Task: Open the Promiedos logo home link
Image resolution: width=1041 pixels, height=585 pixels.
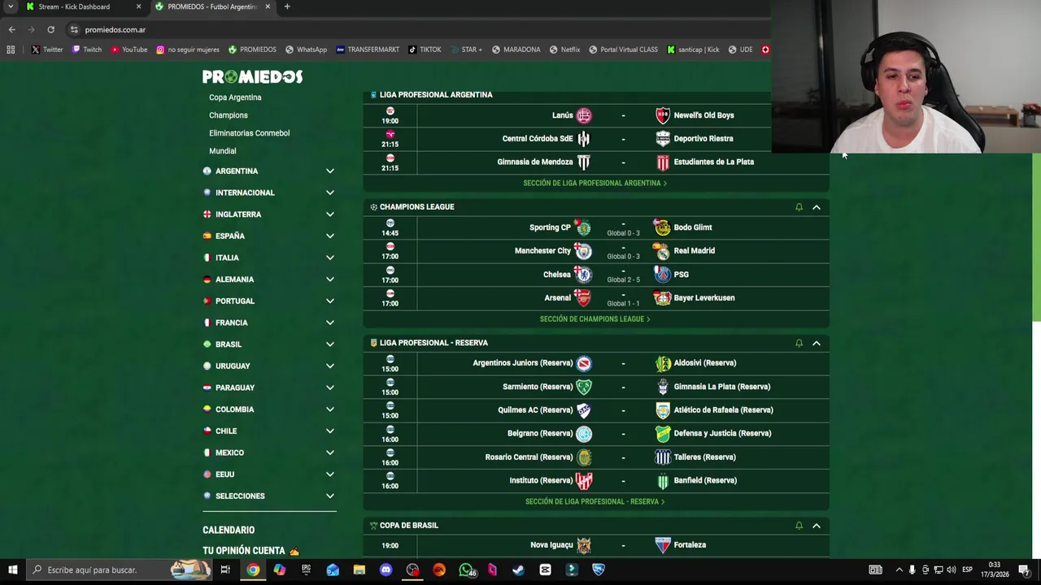Action: pos(252,76)
